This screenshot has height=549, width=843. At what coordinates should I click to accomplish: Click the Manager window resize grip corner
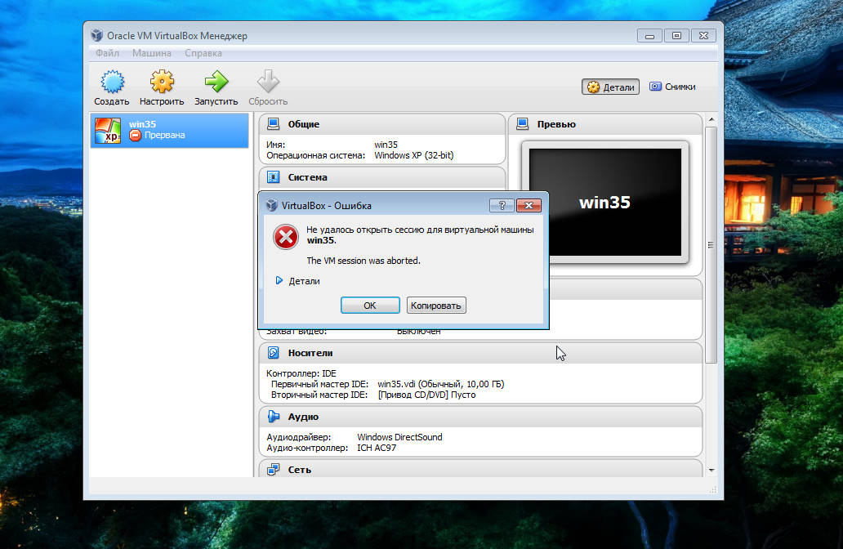(713, 489)
